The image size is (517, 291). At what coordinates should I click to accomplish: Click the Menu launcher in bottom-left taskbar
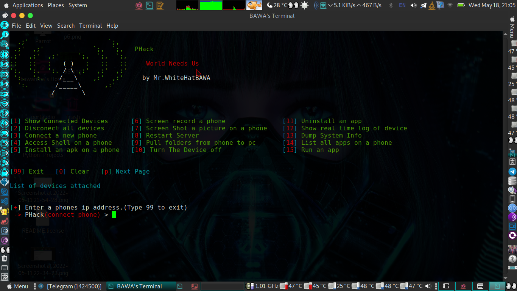coord(17,286)
